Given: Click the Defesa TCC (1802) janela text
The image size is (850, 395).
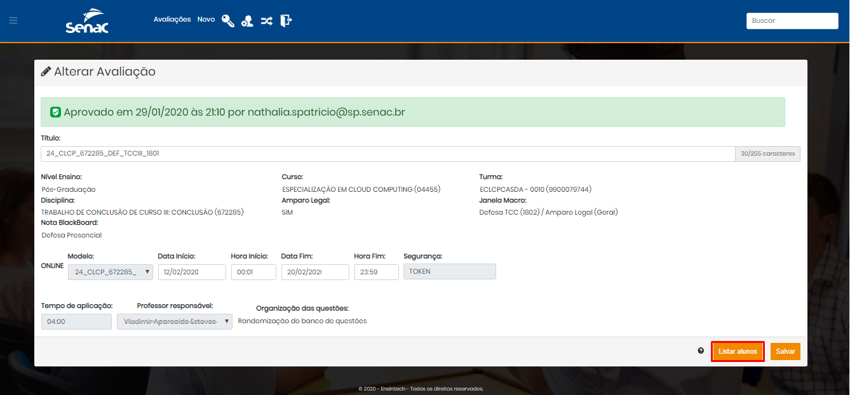Looking at the screenshot, I should coord(548,212).
